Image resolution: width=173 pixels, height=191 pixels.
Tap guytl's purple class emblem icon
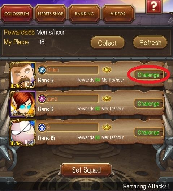click(42, 98)
